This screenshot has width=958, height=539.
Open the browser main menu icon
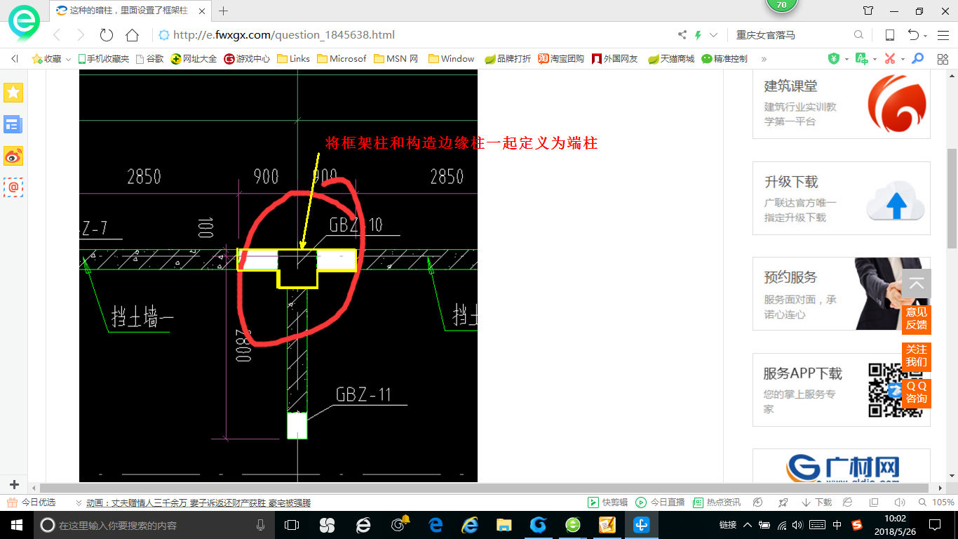point(943,35)
